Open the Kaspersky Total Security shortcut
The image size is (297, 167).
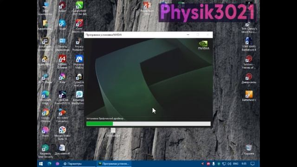45,151
